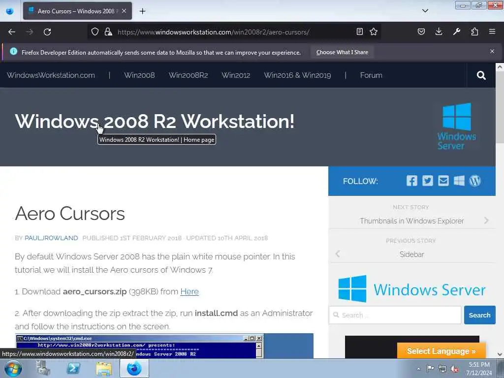
Task: Close the Aero Cursors tab
Action: coord(124,11)
